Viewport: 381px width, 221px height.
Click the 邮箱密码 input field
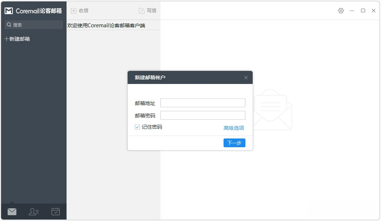pyautogui.click(x=203, y=115)
